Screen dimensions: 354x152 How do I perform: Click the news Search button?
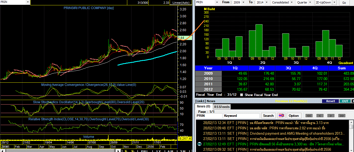[x=268, y=115]
